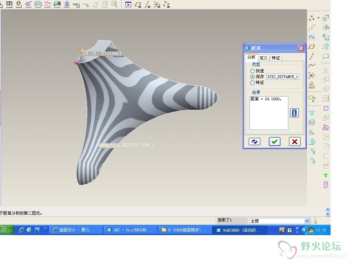349x262 pixels.
Task: Close the 距离 dialog
Action: click(301, 48)
